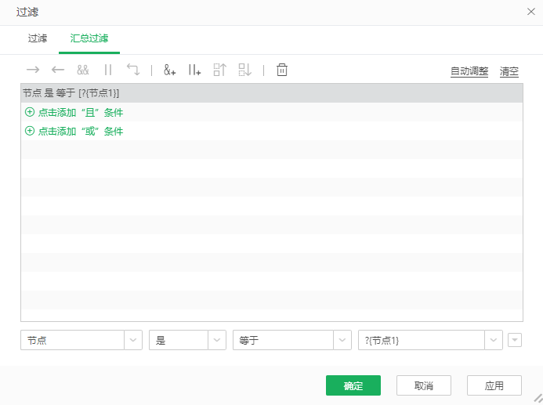Switch to the 过滤 tab
The image size is (543, 405).
pos(38,38)
